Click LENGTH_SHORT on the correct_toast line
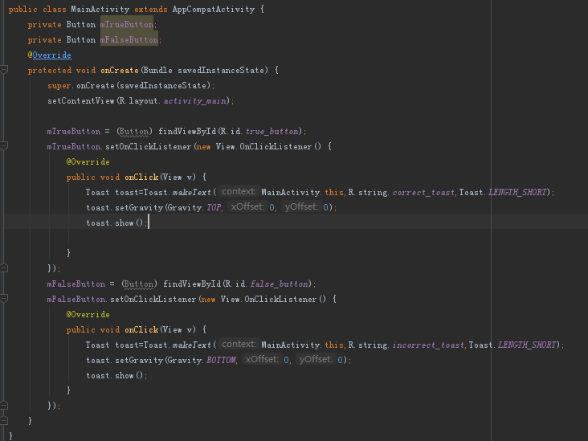 point(517,193)
